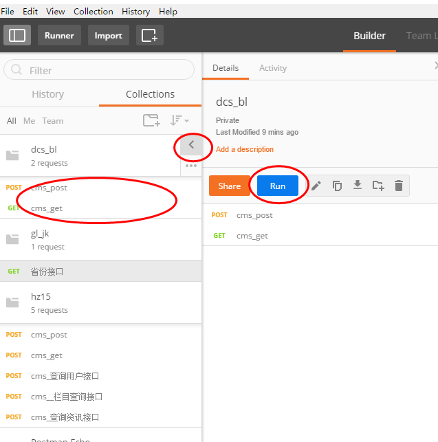Open the collection sort options dropdown
The width and height of the screenshot is (438, 442).
[179, 120]
